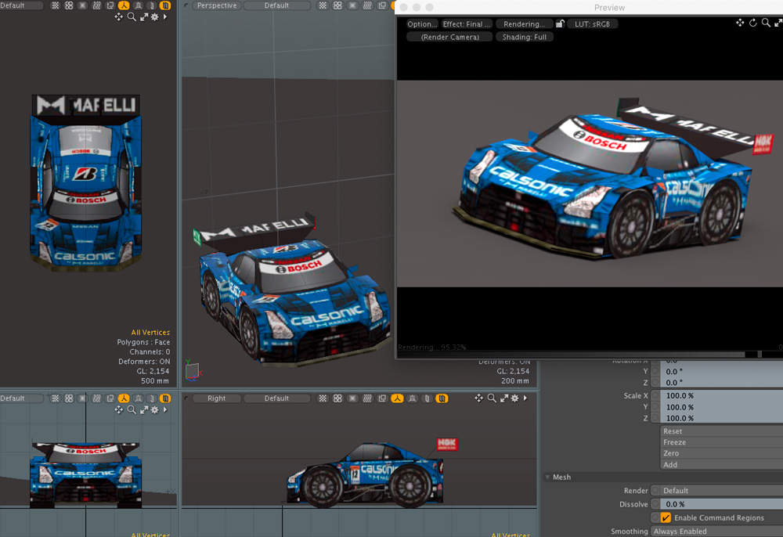Viewport: 783px width, 537px height.
Task: Toggle last orange icon in bottom-left viewport header
Action: (165, 398)
